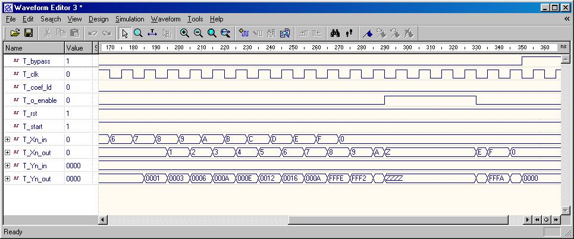The height and width of the screenshot is (239, 574).
Task: Click the add signals waveform icon
Action: (x=243, y=33)
